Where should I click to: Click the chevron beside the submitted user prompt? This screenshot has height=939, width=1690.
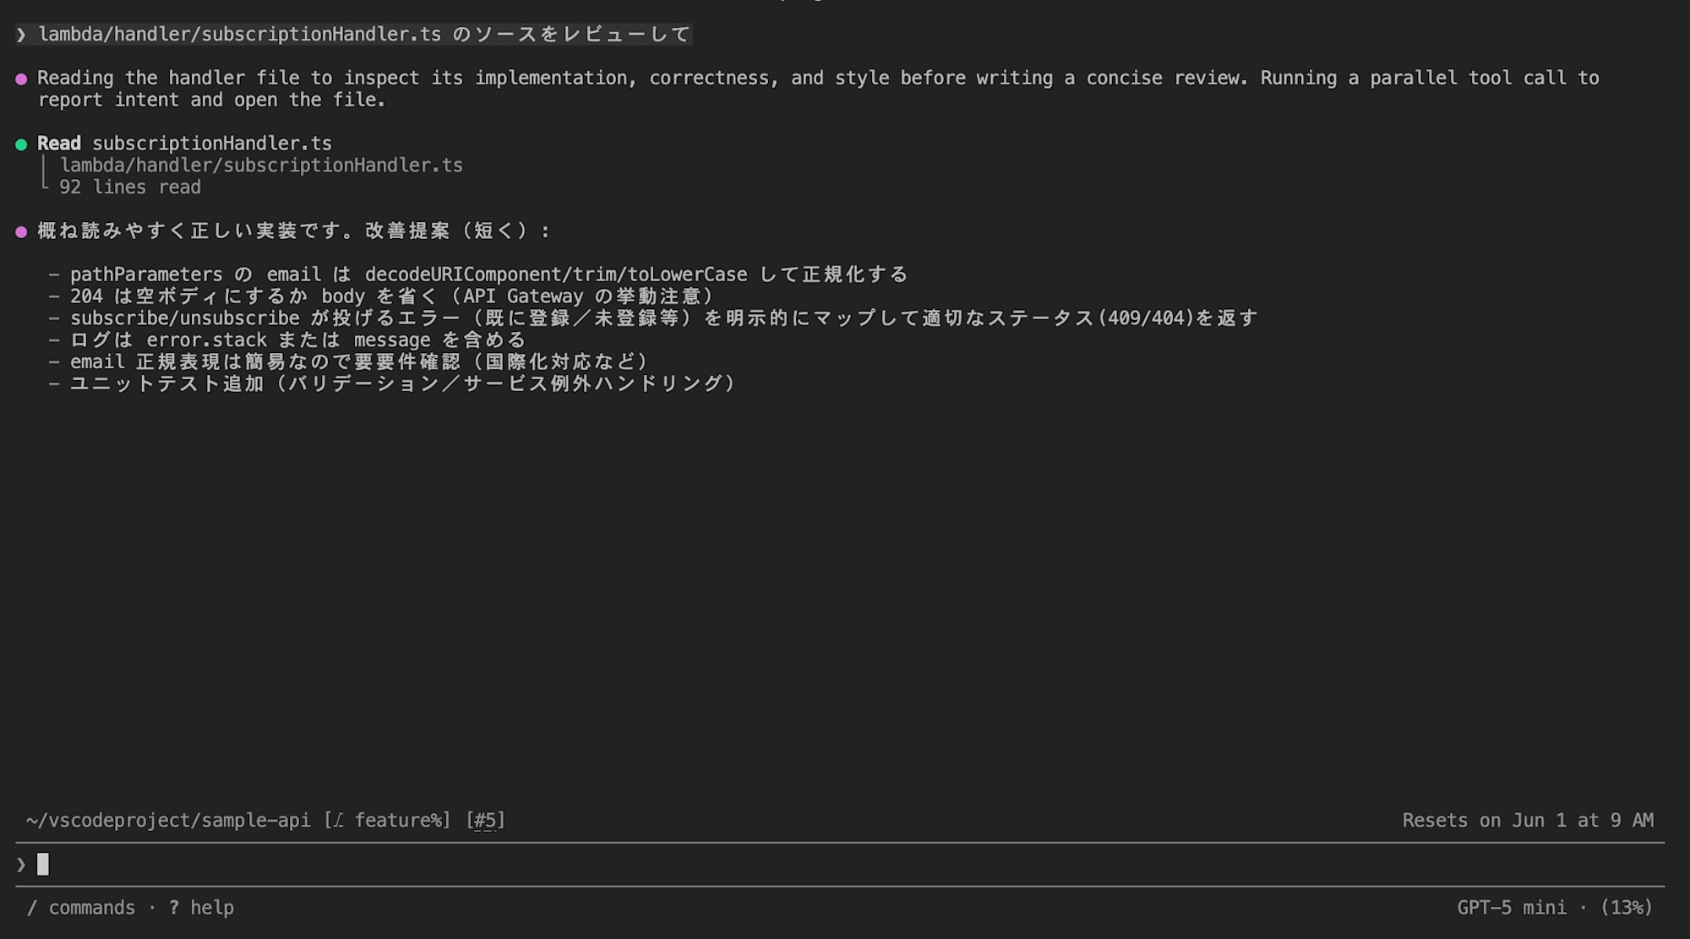point(21,35)
